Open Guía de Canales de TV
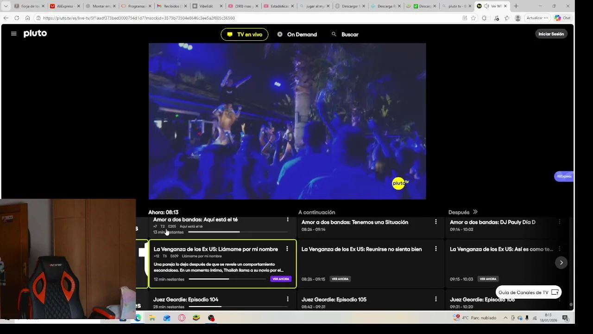 pyautogui.click(x=529, y=292)
